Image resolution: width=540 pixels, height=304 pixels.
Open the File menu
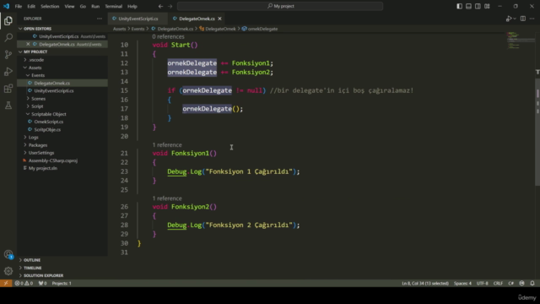19,6
